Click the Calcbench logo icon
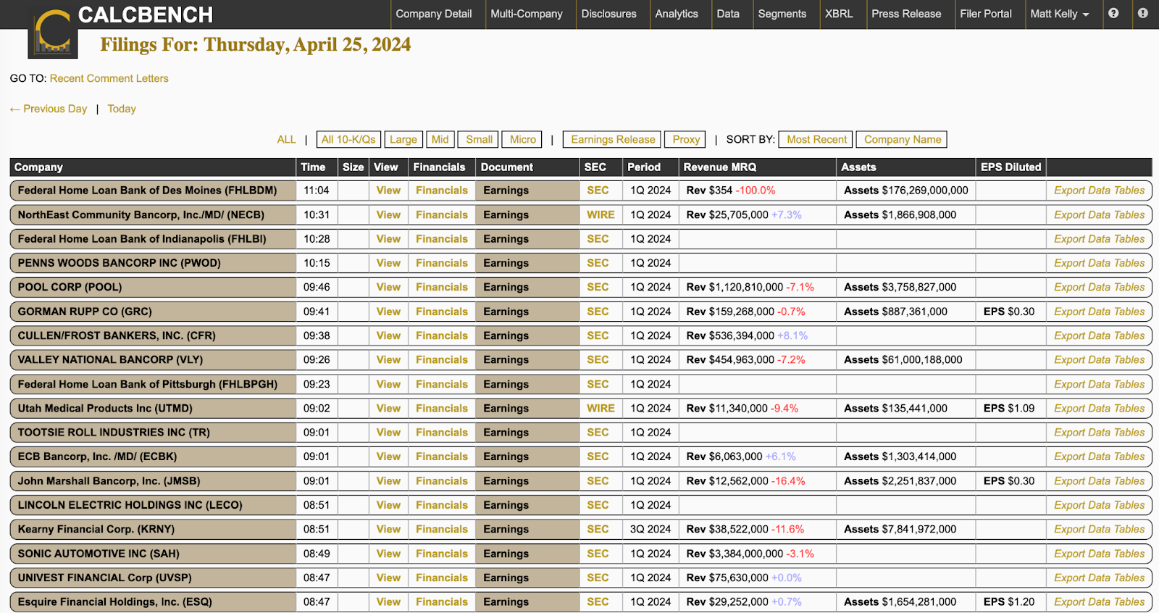1159x613 pixels. coord(53,33)
